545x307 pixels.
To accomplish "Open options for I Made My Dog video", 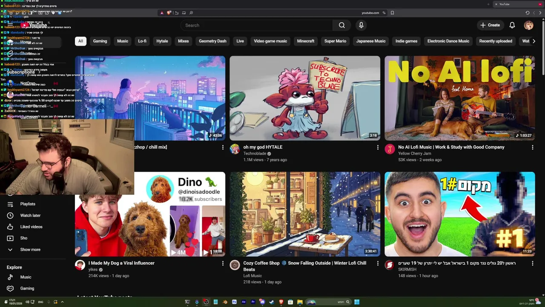I will click(x=223, y=264).
